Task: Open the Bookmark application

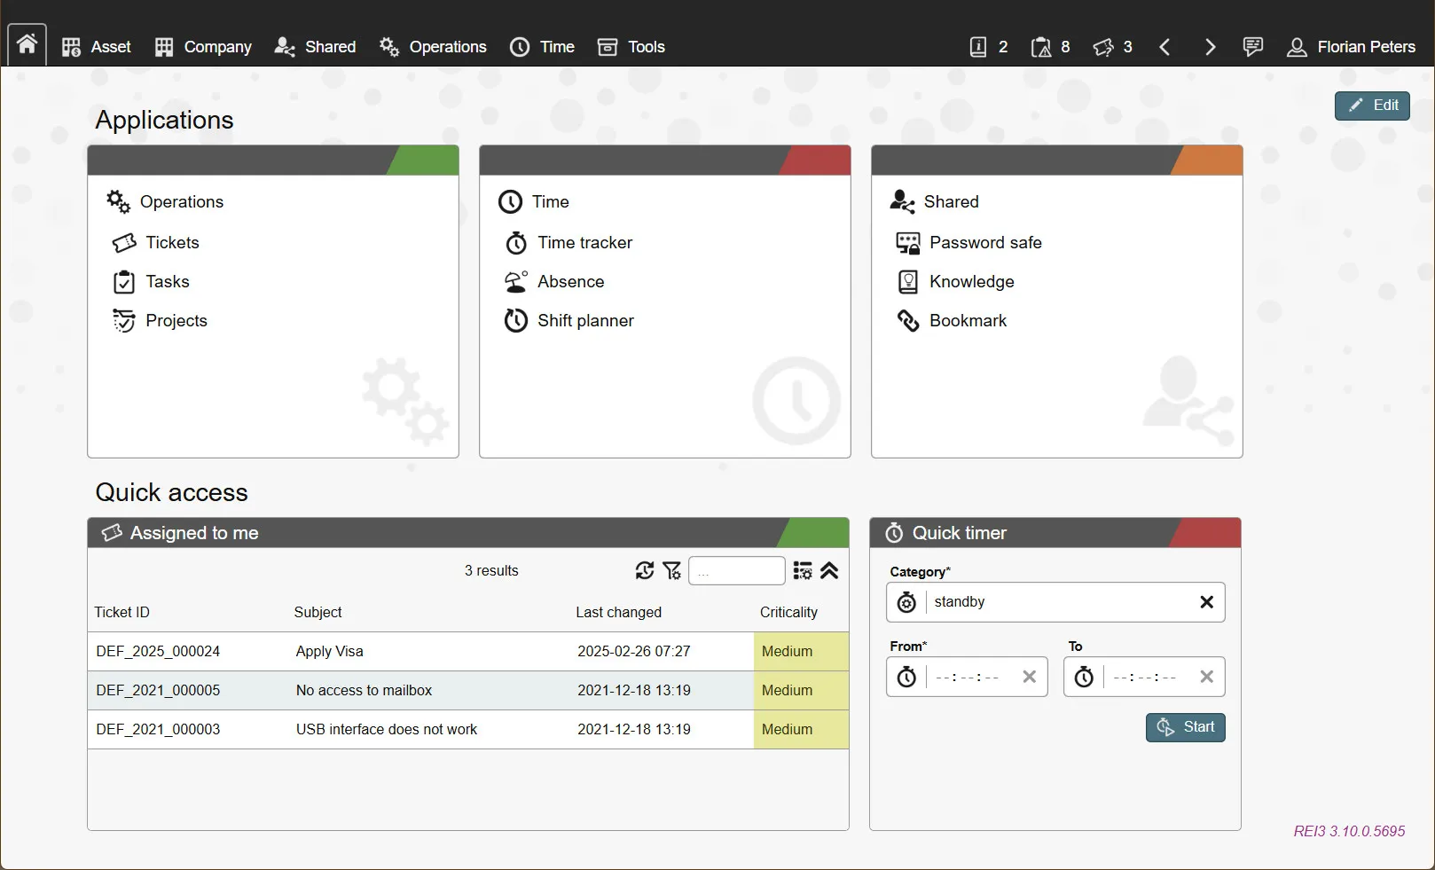Action: click(968, 320)
